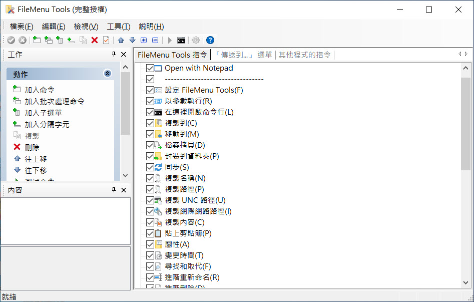Open the command line console toolbar icon

point(181,40)
